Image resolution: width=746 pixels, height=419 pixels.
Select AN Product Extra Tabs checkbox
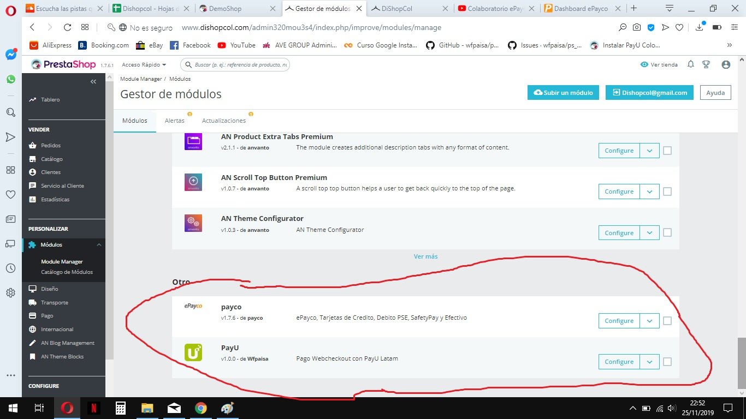pyautogui.click(x=667, y=151)
